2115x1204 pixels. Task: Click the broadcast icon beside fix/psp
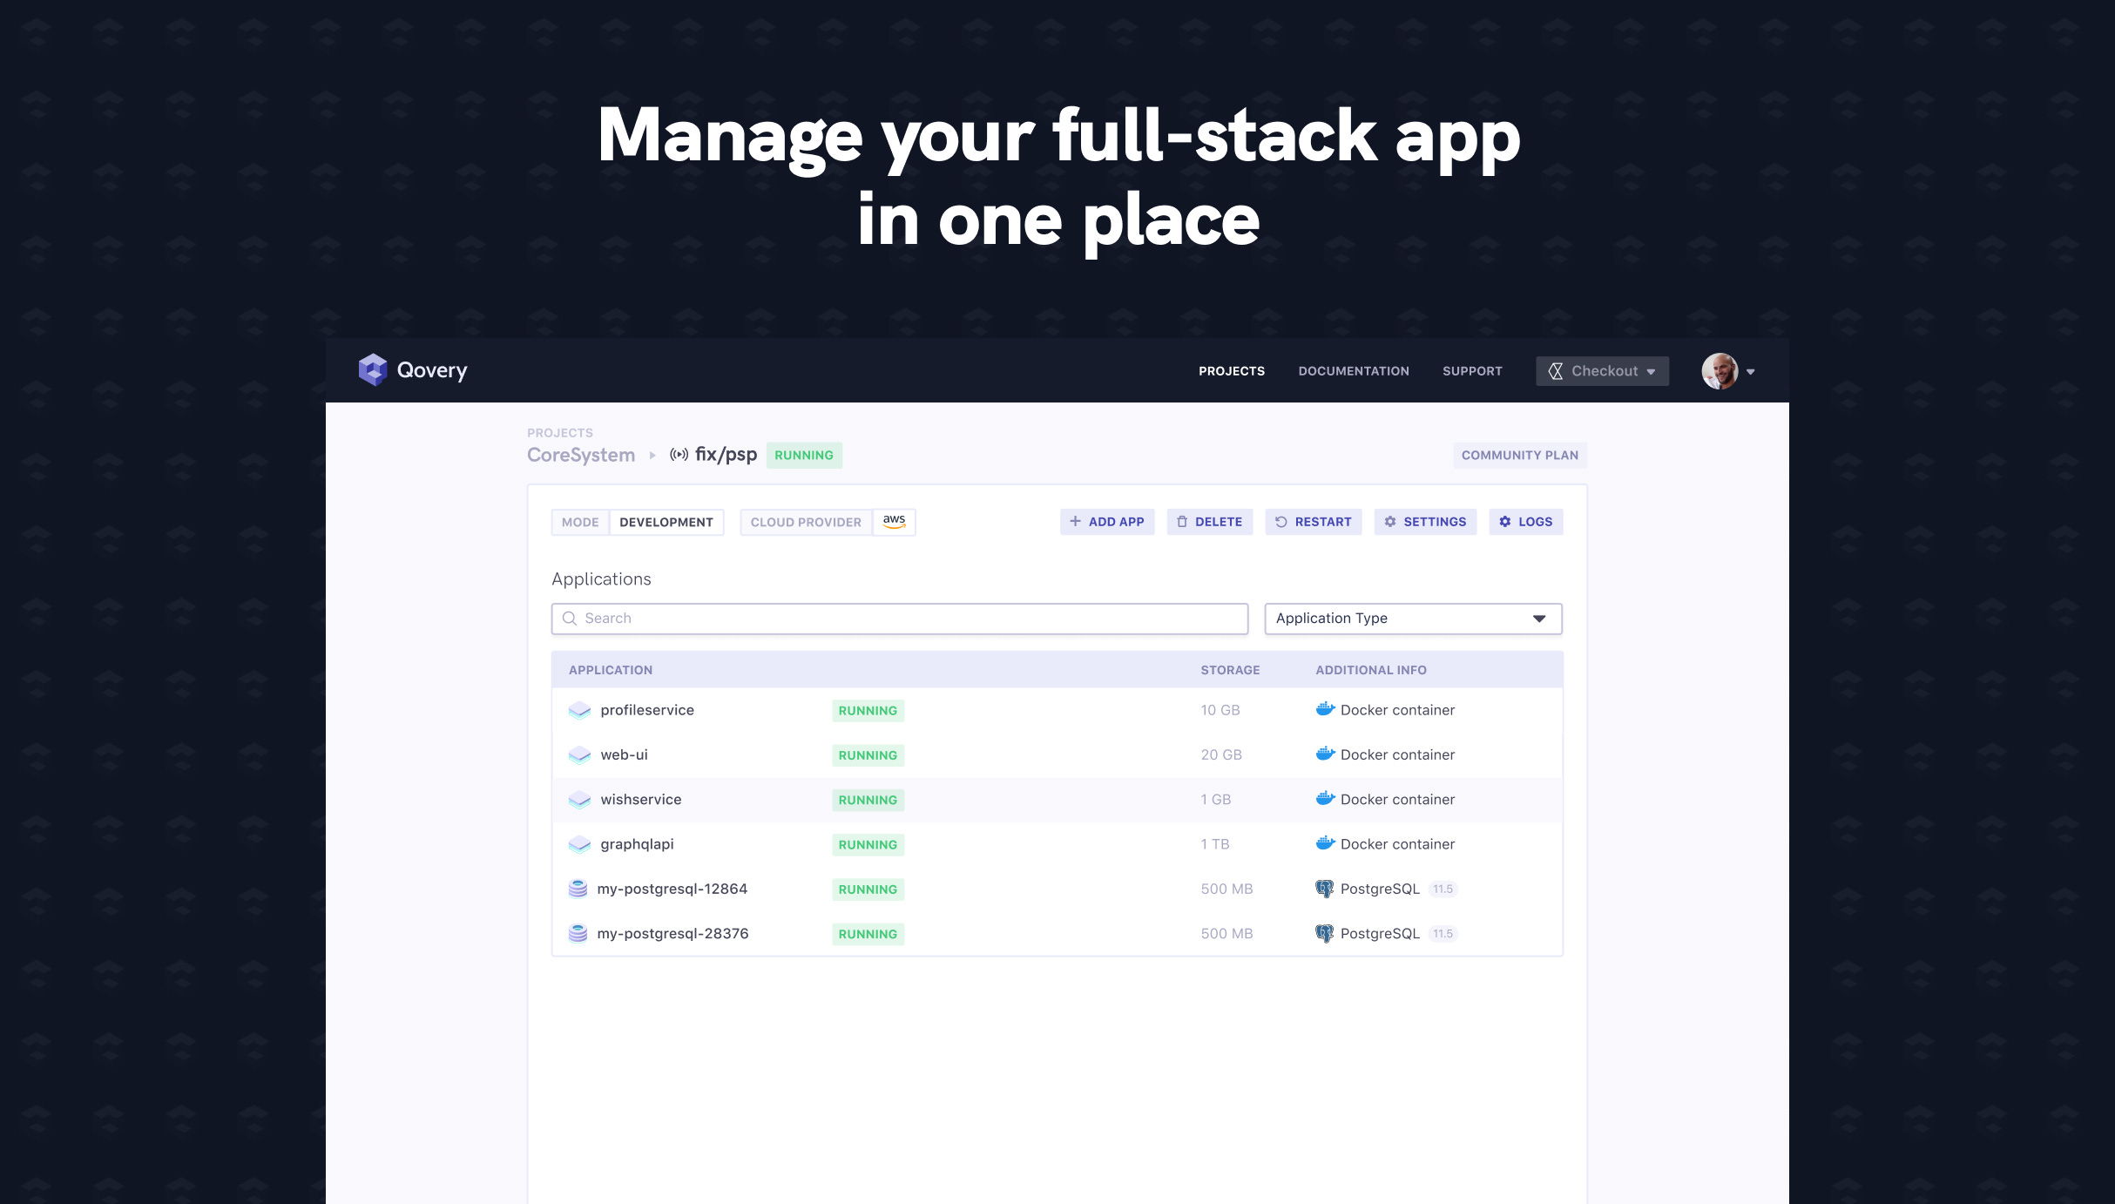(679, 455)
